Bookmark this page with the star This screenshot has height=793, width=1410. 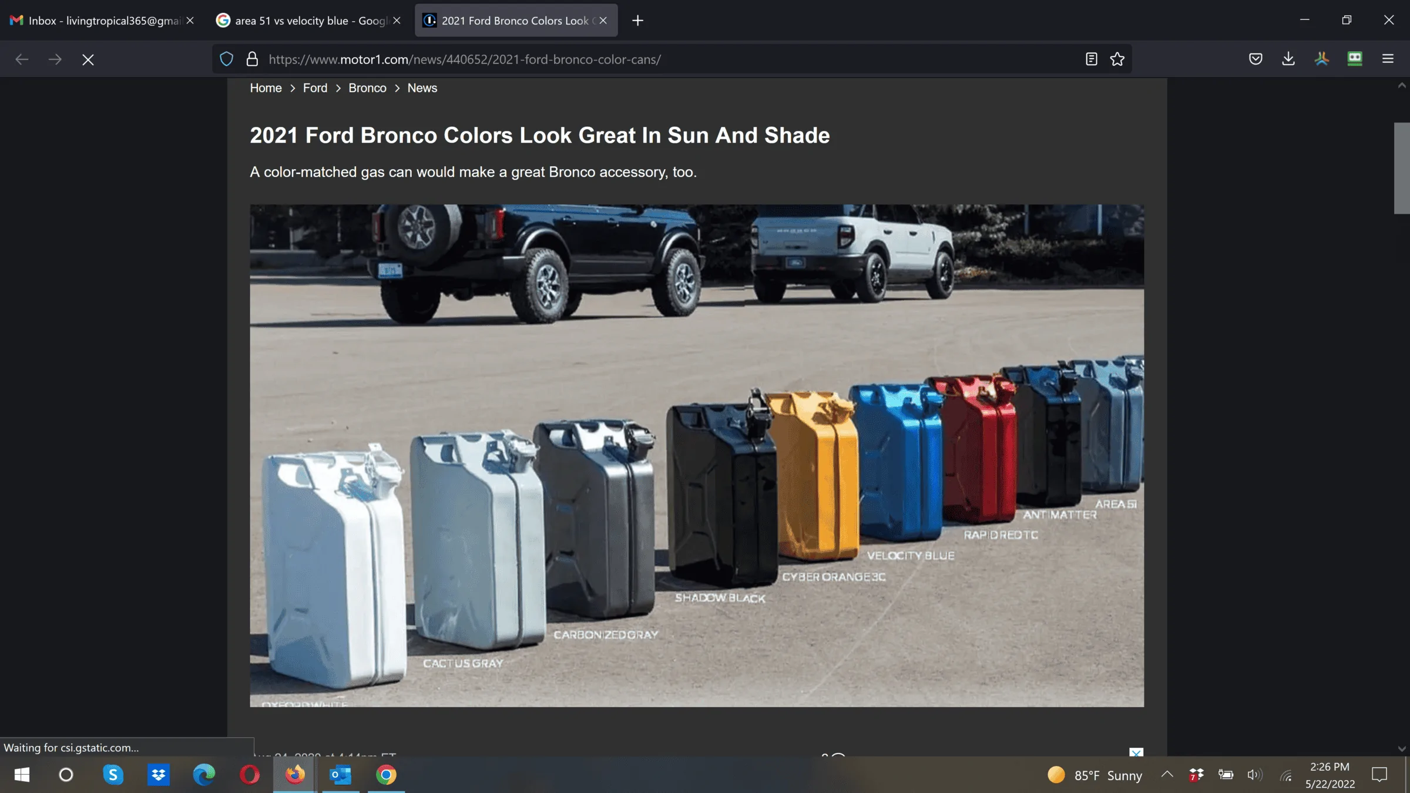click(x=1117, y=59)
